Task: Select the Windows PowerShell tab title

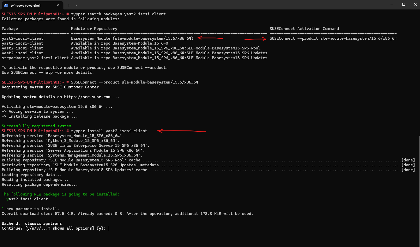Action: (25, 5)
